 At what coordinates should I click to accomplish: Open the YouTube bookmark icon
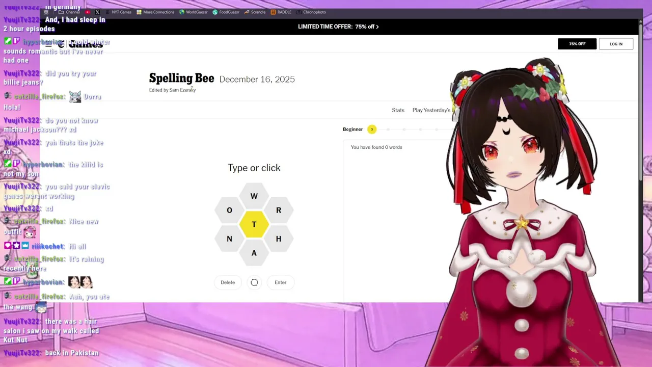click(88, 12)
